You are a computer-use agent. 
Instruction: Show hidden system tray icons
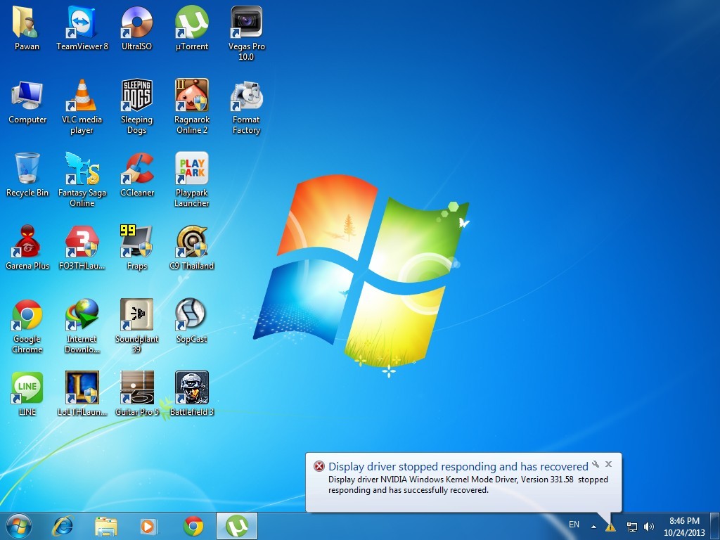click(593, 527)
